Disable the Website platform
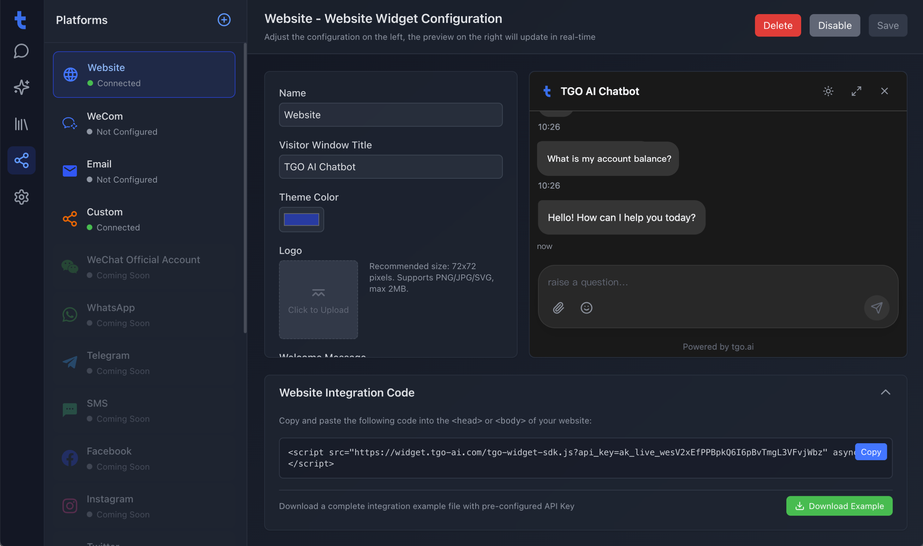Viewport: 923px width, 546px height. point(834,25)
